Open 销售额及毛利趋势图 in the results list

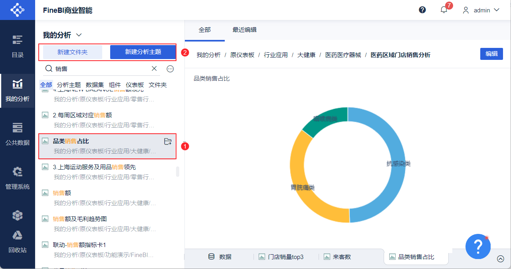(x=80, y=219)
